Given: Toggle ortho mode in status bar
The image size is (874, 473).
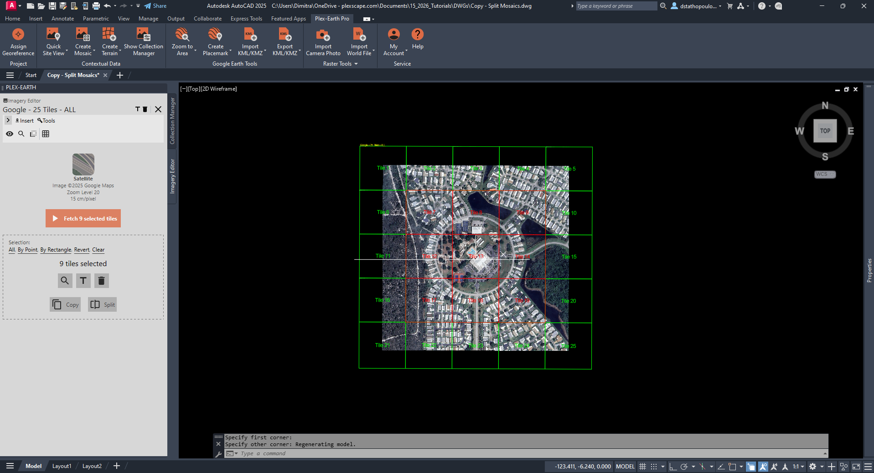Looking at the screenshot, I should [673, 466].
